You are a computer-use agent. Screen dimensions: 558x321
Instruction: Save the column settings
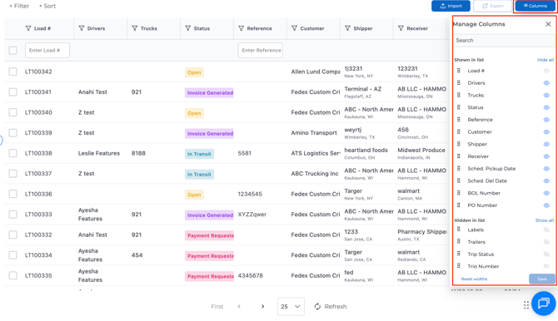(x=541, y=279)
